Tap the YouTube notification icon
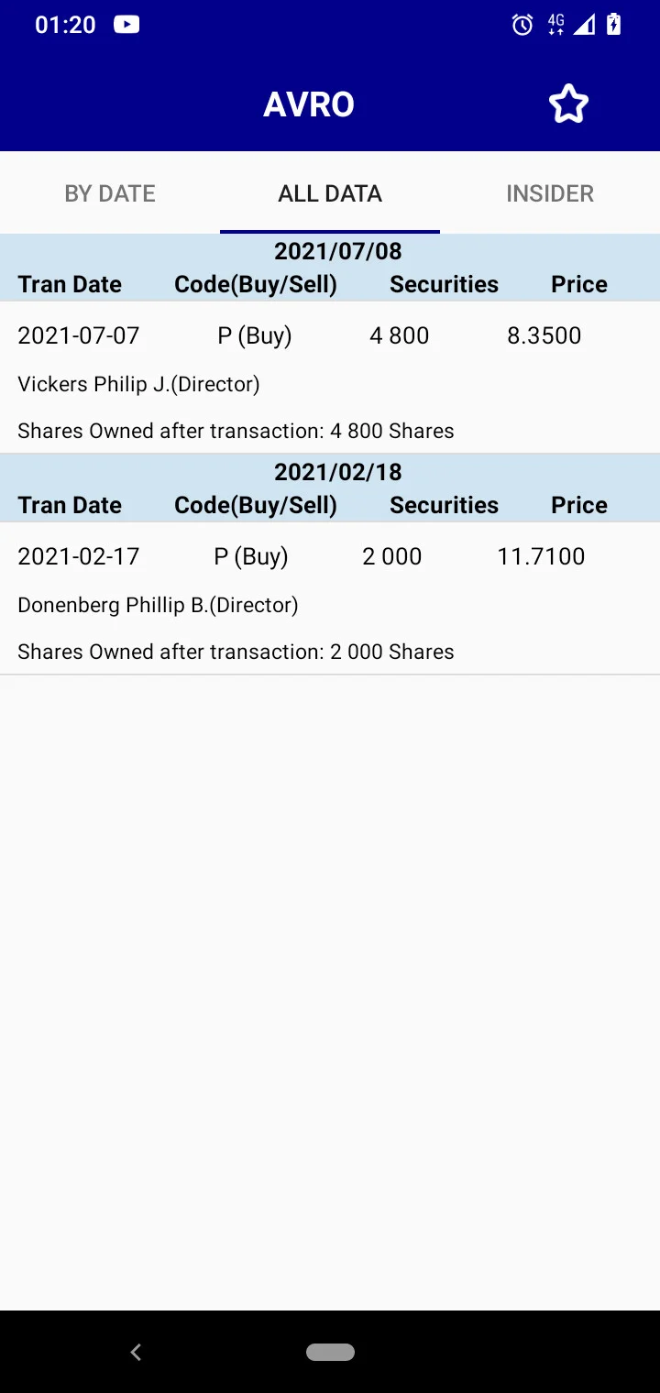The width and height of the screenshot is (660, 1393). click(x=126, y=25)
